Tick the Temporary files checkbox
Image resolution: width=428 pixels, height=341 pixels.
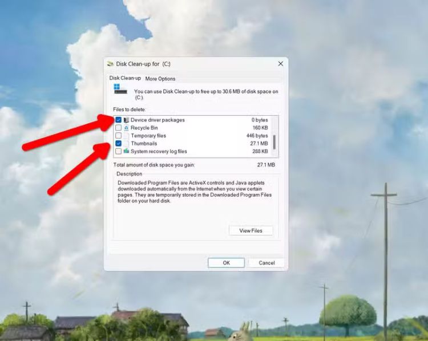118,136
